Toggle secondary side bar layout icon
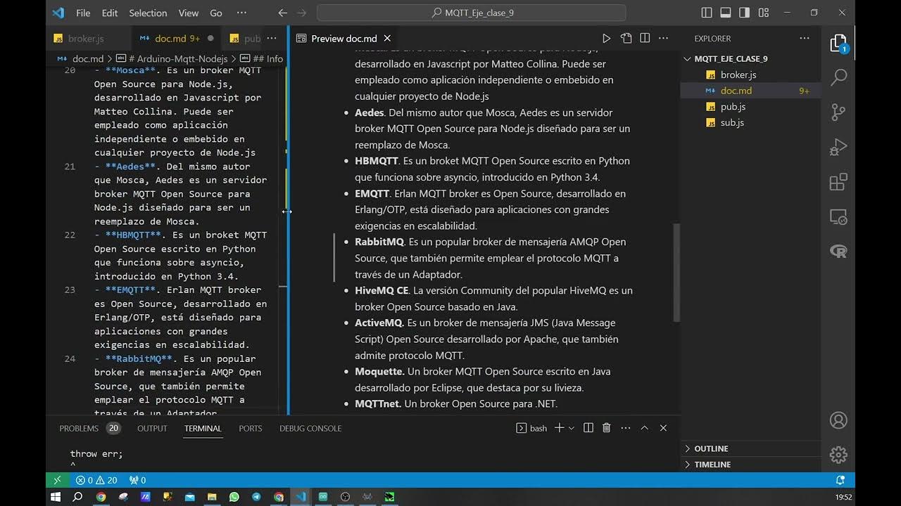The width and height of the screenshot is (901, 506). point(745,13)
